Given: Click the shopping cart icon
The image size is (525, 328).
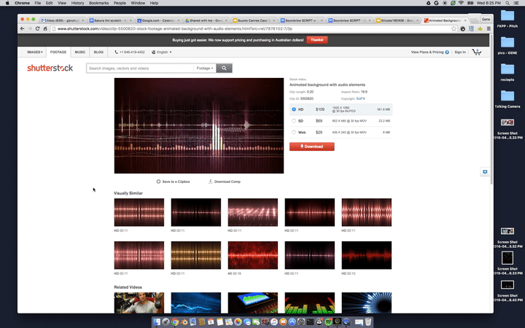Looking at the screenshot, I should [x=477, y=52].
